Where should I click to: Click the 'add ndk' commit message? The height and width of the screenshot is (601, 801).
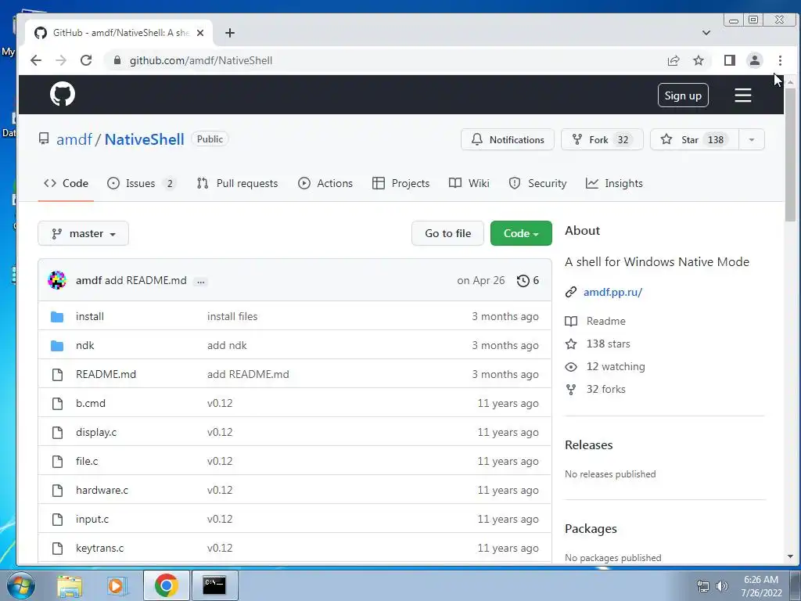227,345
